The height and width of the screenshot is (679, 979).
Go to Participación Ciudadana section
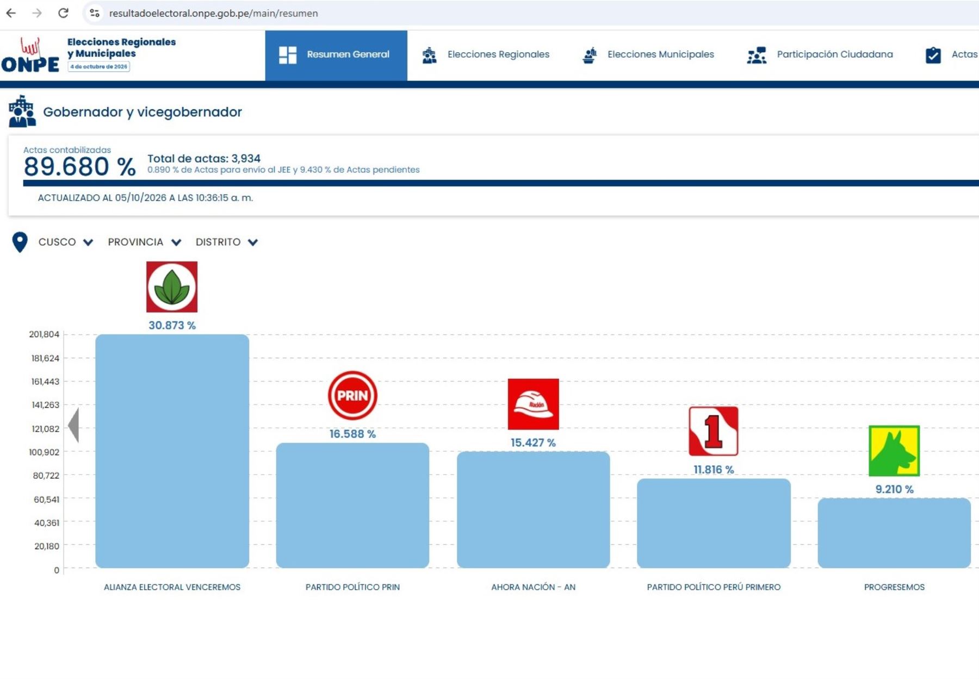tap(820, 54)
